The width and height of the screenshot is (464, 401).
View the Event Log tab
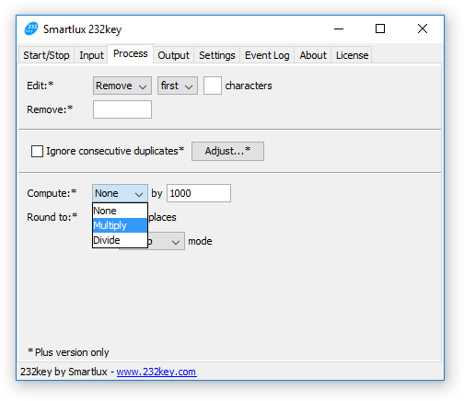click(x=267, y=55)
